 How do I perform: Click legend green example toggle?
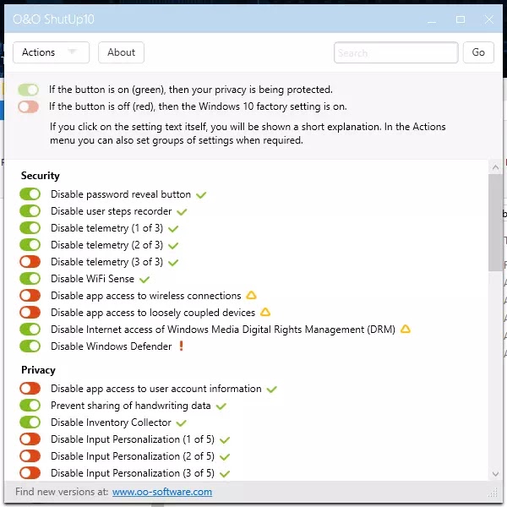(29, 90)
